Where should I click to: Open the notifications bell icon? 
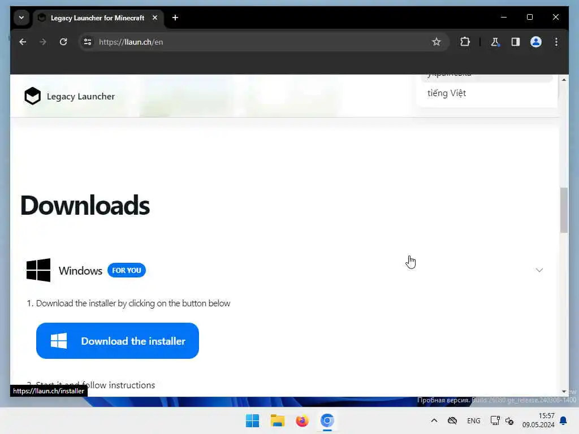564,420
